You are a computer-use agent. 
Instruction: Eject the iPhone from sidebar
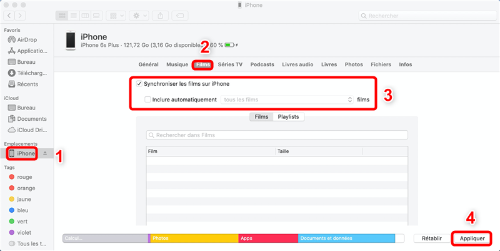pyautogui.click(x=45, y=153)
